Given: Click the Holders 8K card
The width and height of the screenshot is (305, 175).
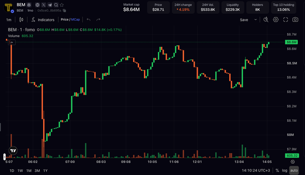Looking at the screenshot, I should point(257,7).
